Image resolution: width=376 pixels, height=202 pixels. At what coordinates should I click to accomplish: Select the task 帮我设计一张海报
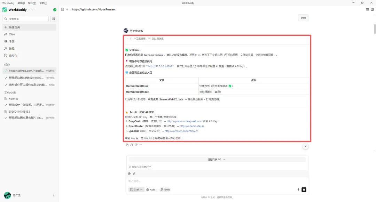pos(30,105)
